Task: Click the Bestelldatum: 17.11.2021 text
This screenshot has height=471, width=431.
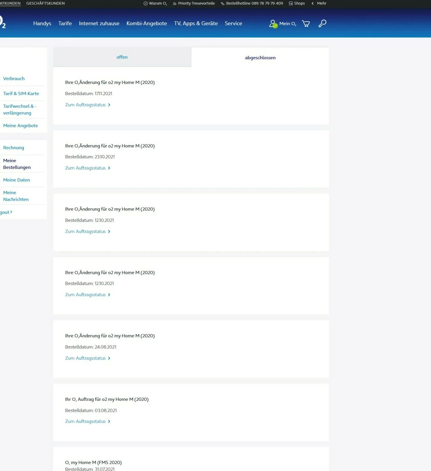Action: (x=89, y=94)
